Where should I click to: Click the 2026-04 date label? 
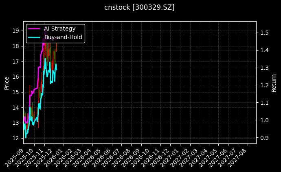tap(82, 158)
